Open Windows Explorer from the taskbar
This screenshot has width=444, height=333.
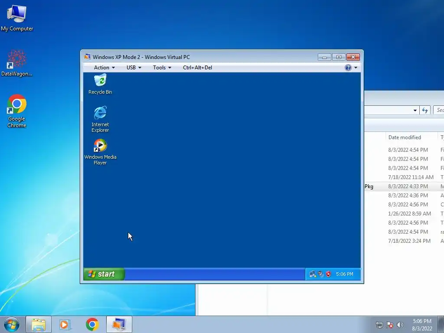pyautogui.click(x=39, y=324)
